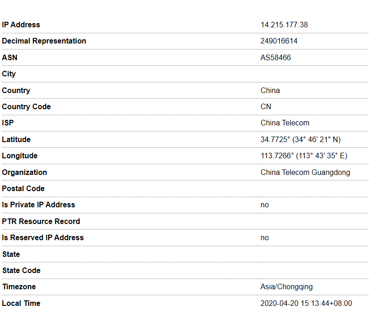Click the Organization row label
Image resolution: width=369 pixels, height=317 pixels.
25,172
